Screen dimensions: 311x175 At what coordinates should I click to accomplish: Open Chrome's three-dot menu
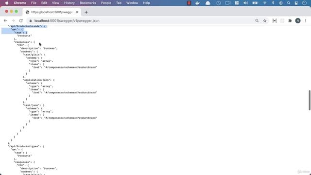pos(306,20)
